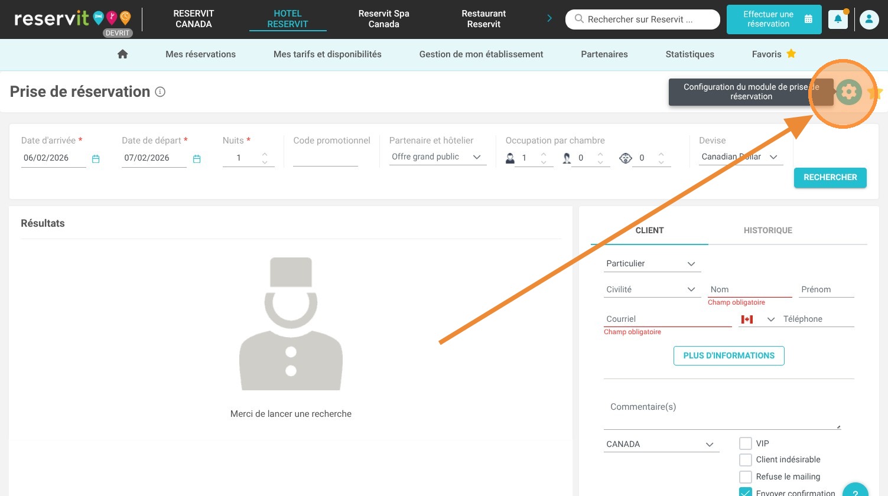This screenshot has height=496, width=888.
Task: Switch to the CLIENT tab
Action: pyautogui.click(x=649, y=230)
